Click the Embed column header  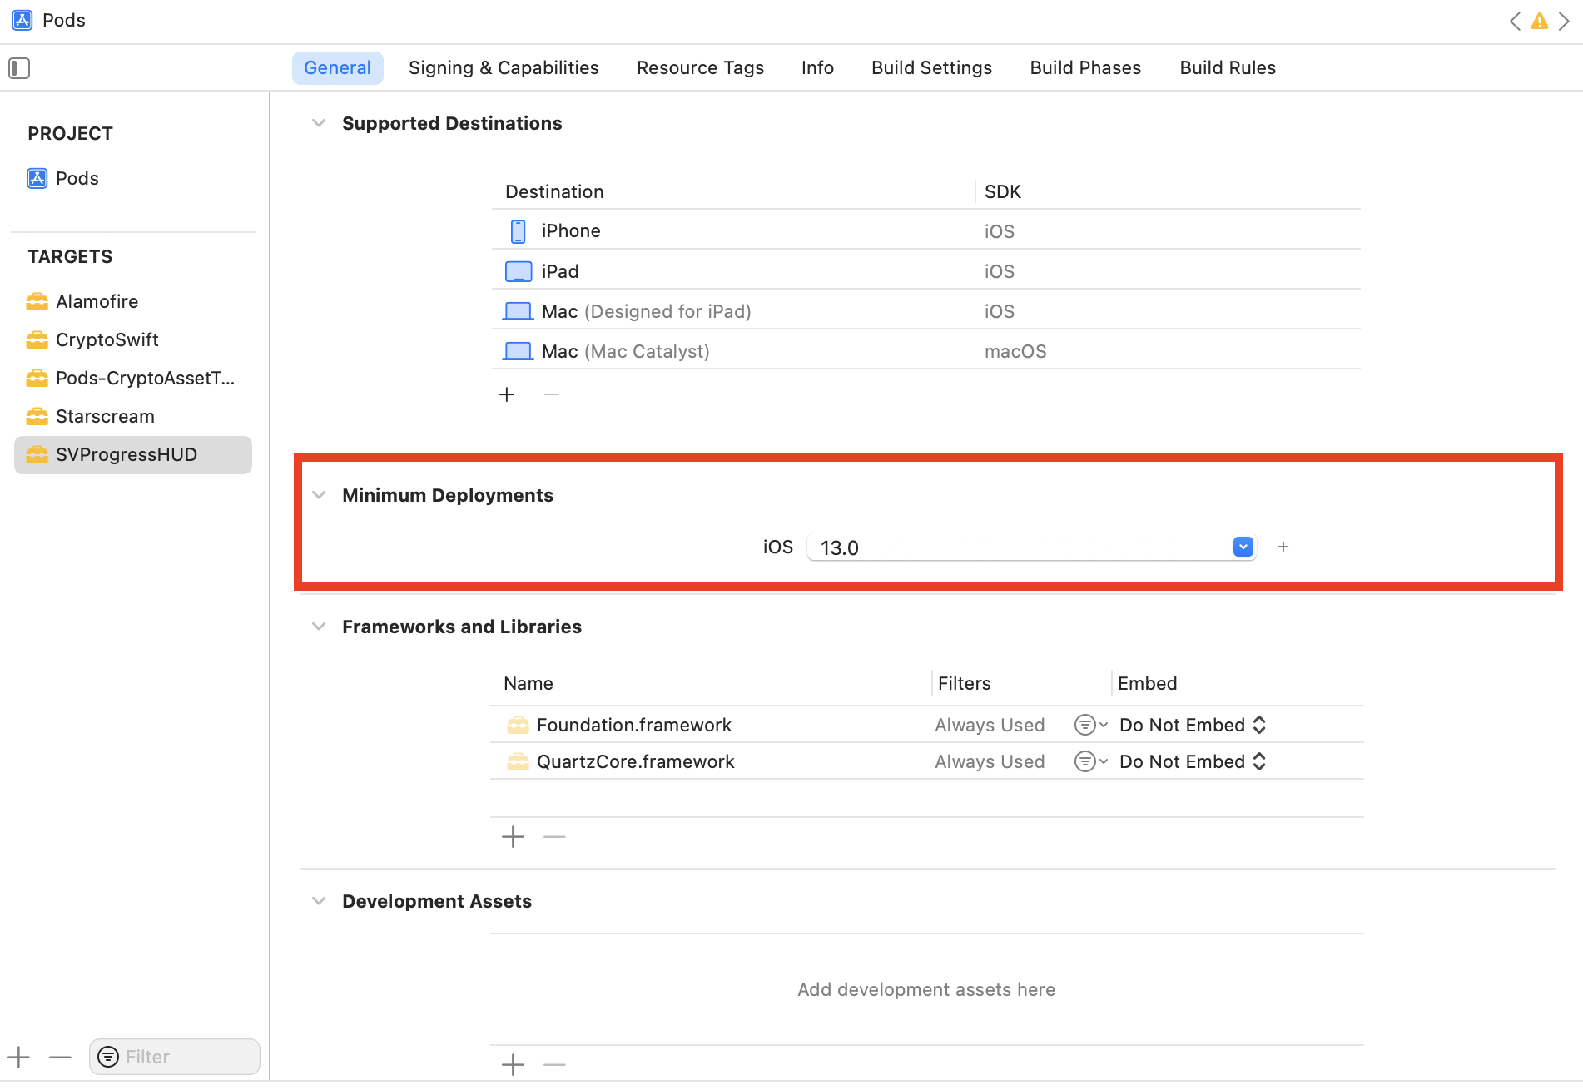(1147, 683)
